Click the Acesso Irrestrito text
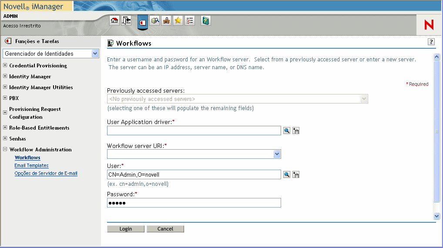Image resolution: width=443 pixels, height=248 pixels. pyautogui.click(x=22, y=26)
